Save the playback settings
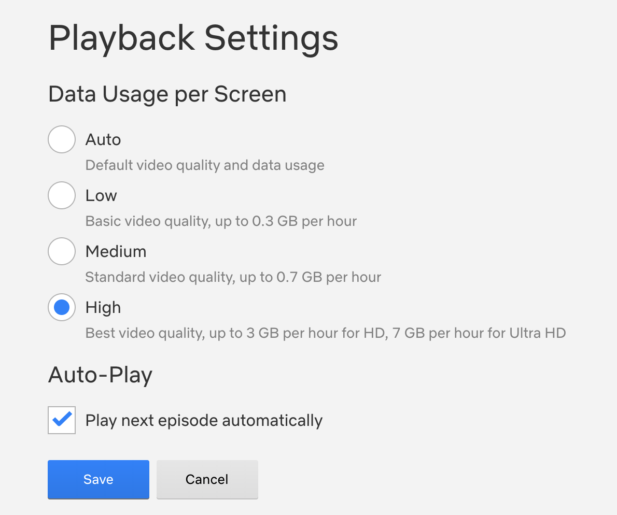The image size is (617, 515). pos(98,479)
